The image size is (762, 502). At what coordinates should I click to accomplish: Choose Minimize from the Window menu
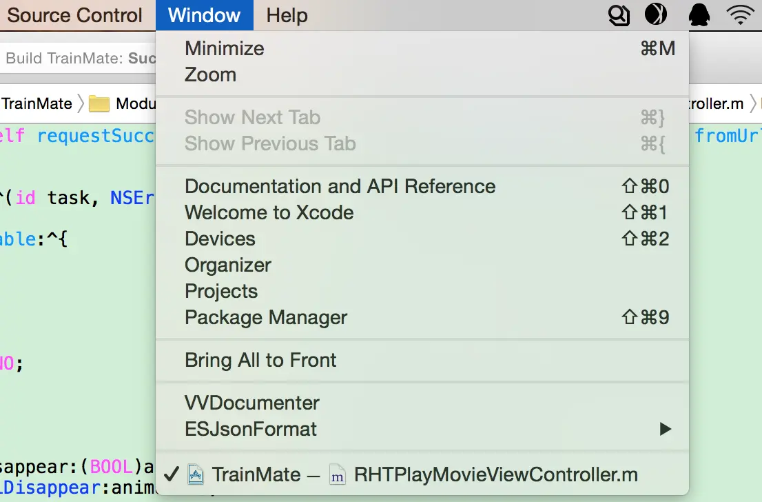(225, 48)
